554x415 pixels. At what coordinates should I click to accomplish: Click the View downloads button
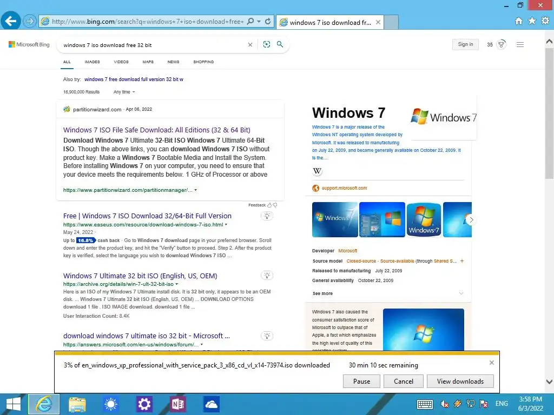[460, 381]
